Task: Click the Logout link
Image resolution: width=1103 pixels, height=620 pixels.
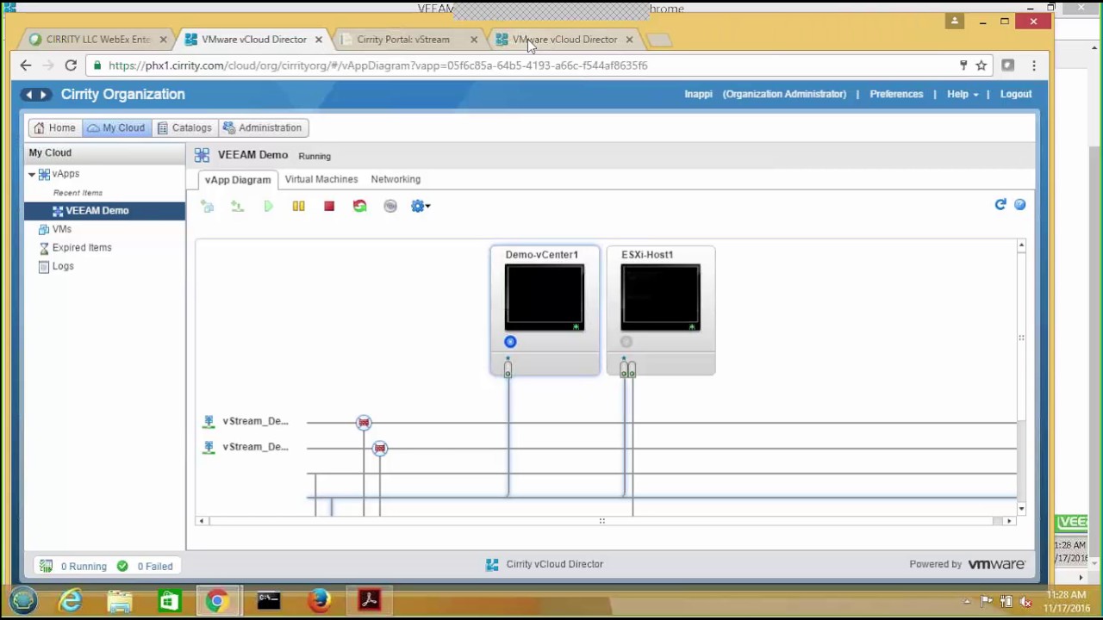Action: pyautogui.click(x=1016, y=94)
